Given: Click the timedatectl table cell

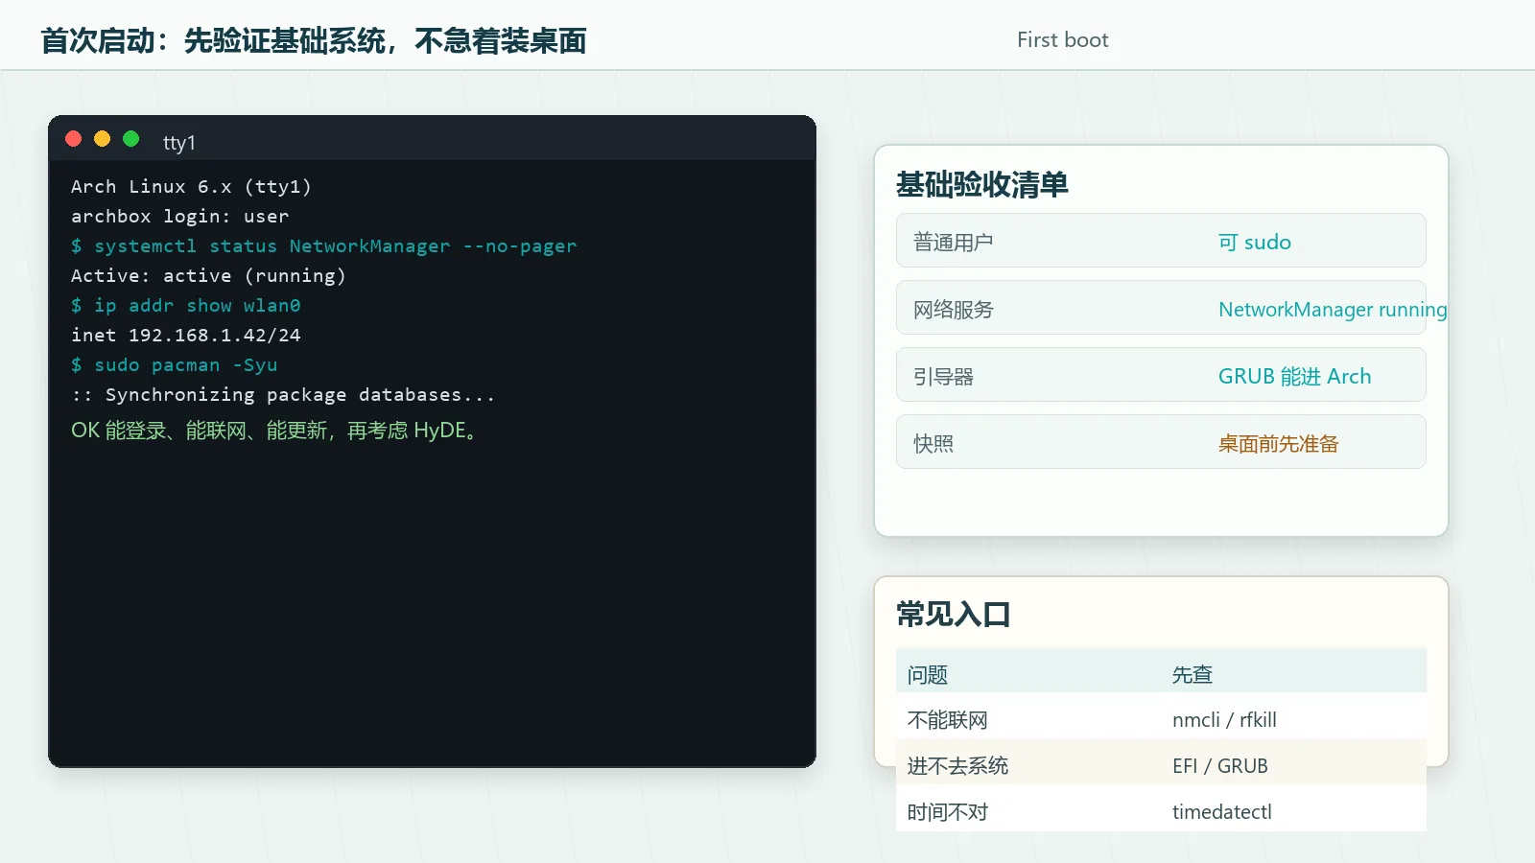Looking at the screenshot, I should pyautogui.click(x=1222, y=811).
